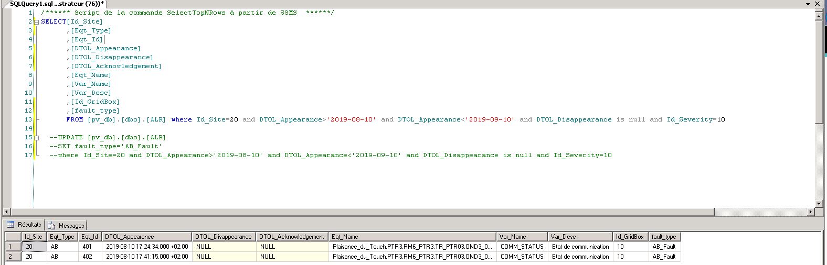Close the SQLQuery1.sql document pane
The height and width of the screenshot is (265, 827).
[818, 4]
